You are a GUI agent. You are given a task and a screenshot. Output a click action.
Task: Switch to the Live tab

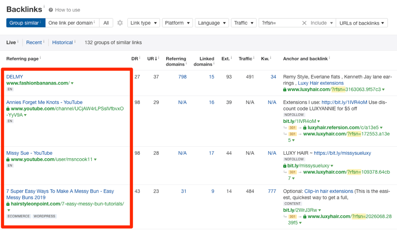tap(11, 42)
